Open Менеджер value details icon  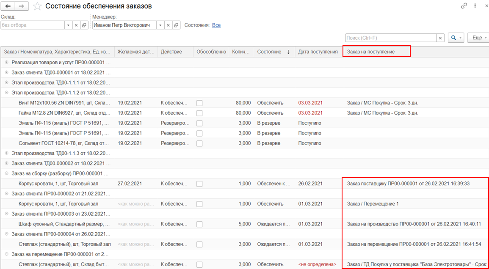(x=177, y=25)
